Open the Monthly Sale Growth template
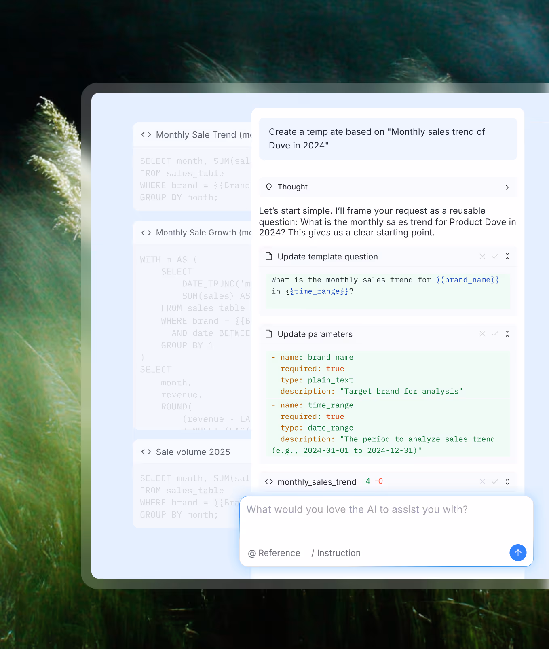 pos(196,233)
